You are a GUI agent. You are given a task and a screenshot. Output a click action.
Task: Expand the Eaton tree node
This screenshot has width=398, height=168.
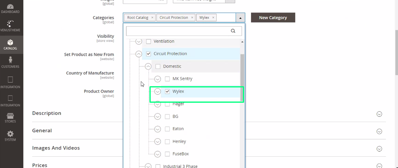point(158,129)
